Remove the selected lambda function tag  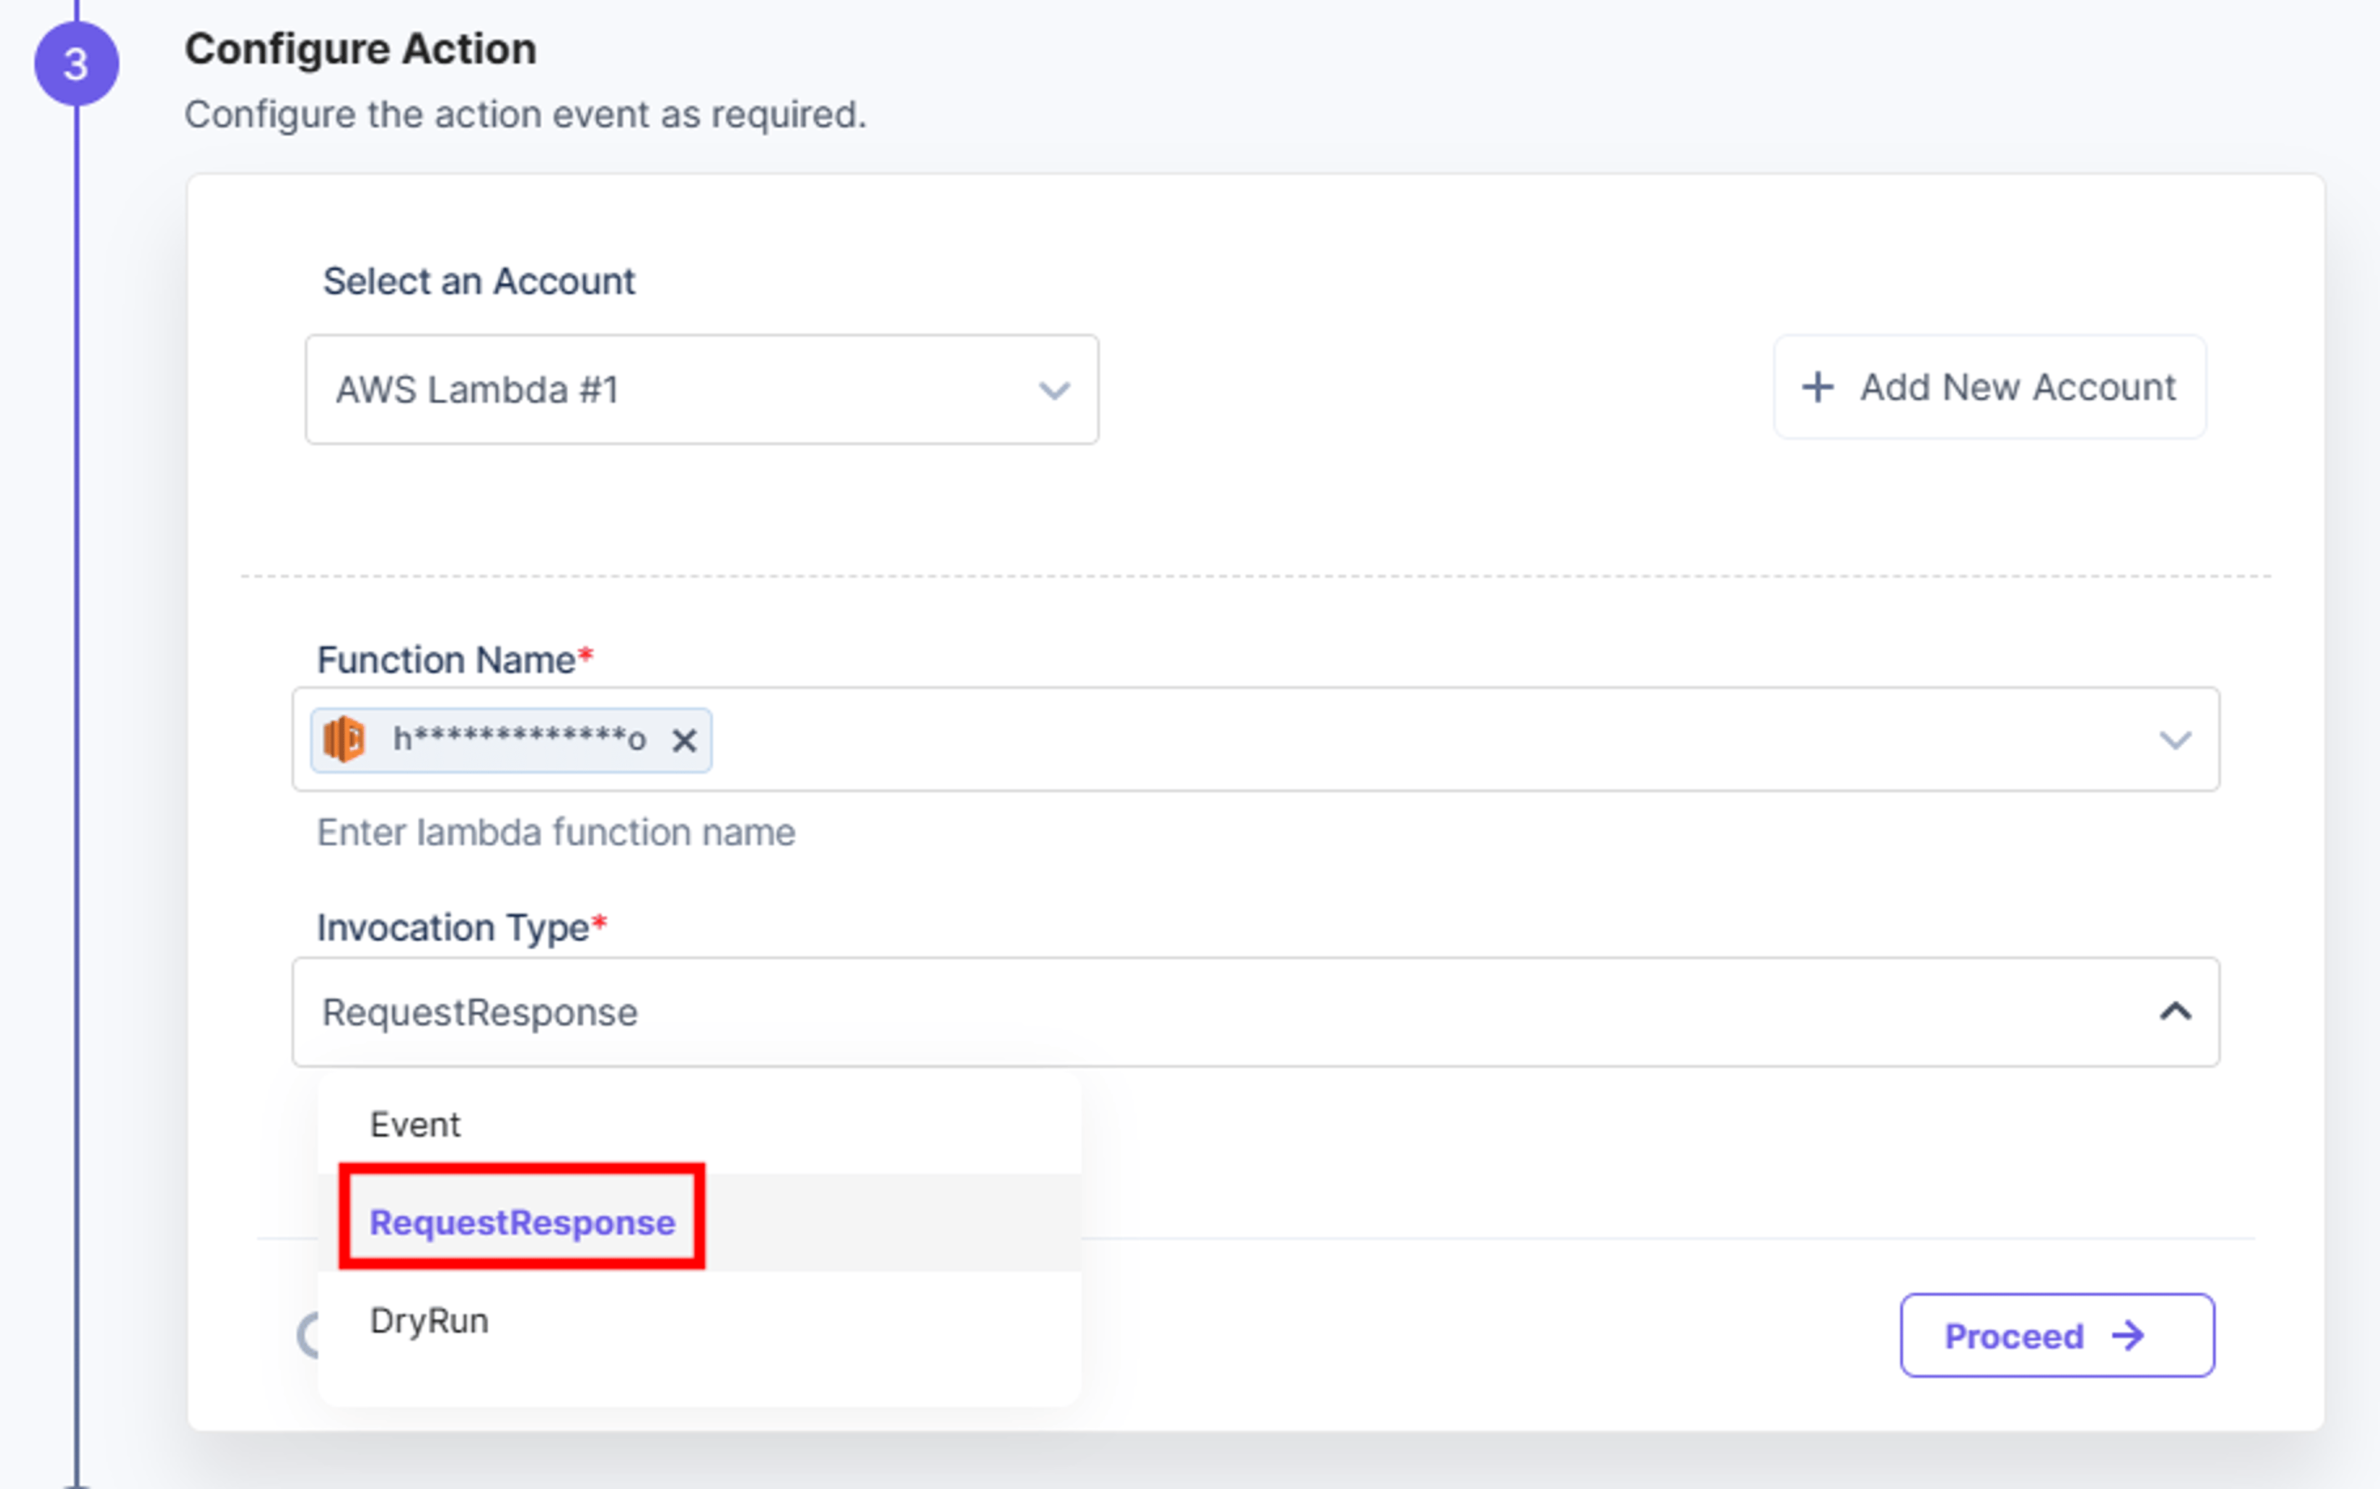coord(684,740)
